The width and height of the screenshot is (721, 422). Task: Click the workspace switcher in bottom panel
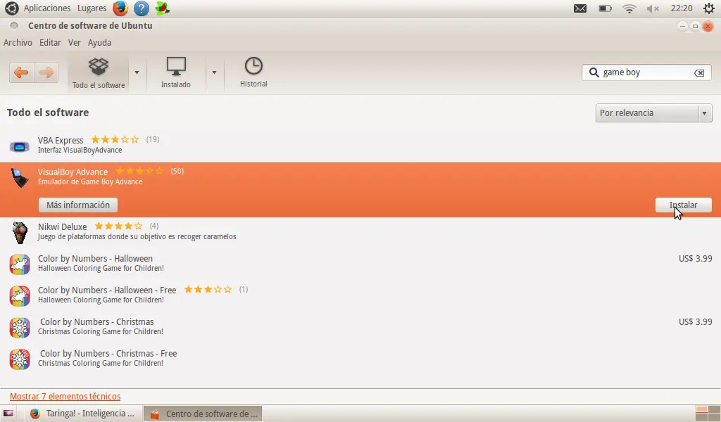708,414
